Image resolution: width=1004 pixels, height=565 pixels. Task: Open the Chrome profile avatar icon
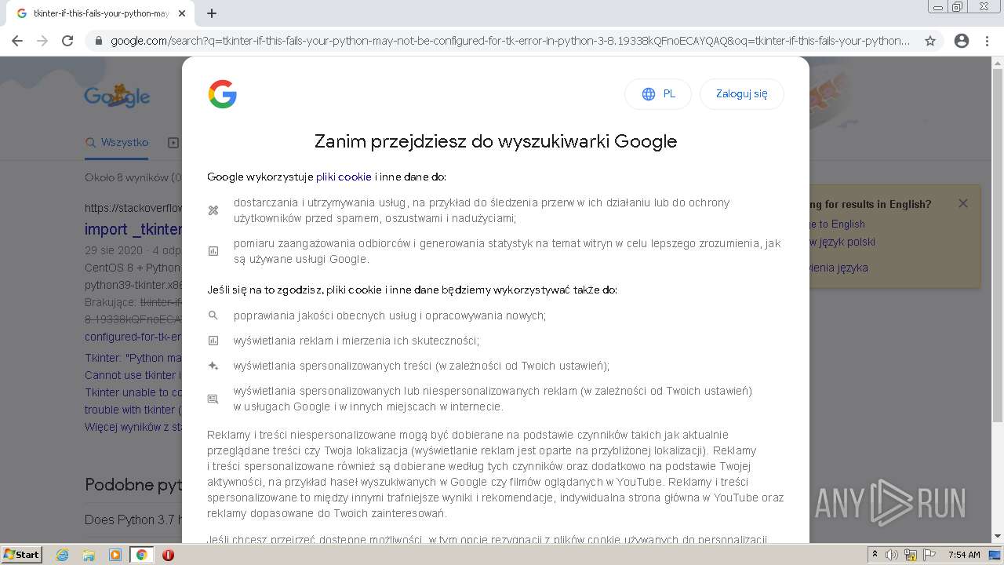pos(962,41)
